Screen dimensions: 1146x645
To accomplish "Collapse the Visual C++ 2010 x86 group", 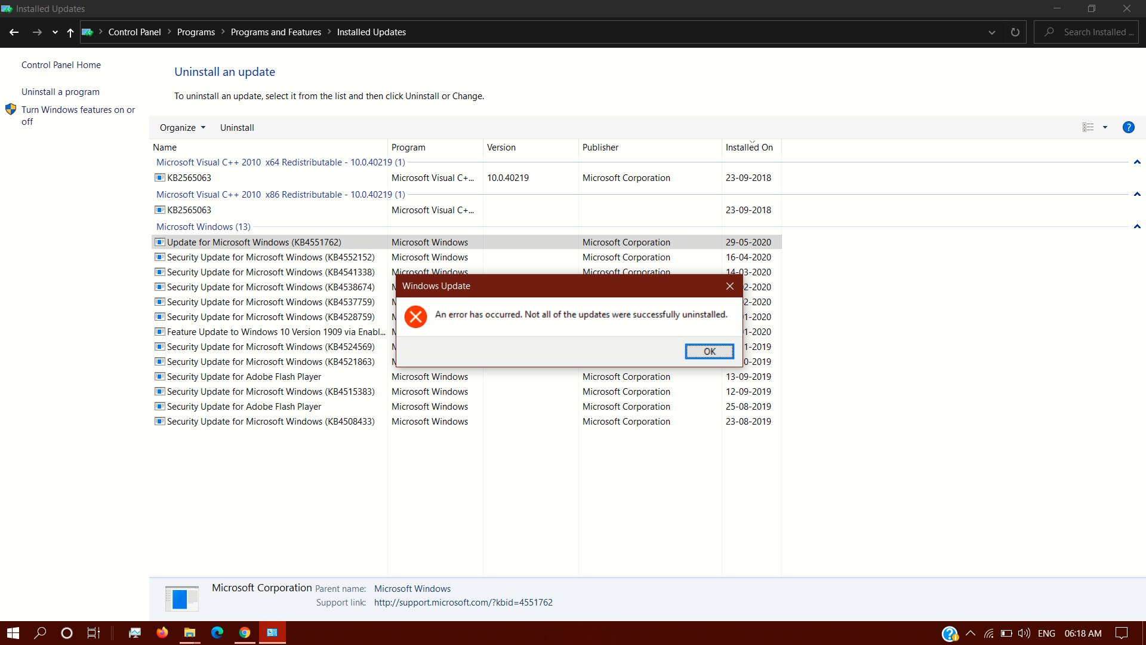I will [1137, 195].
